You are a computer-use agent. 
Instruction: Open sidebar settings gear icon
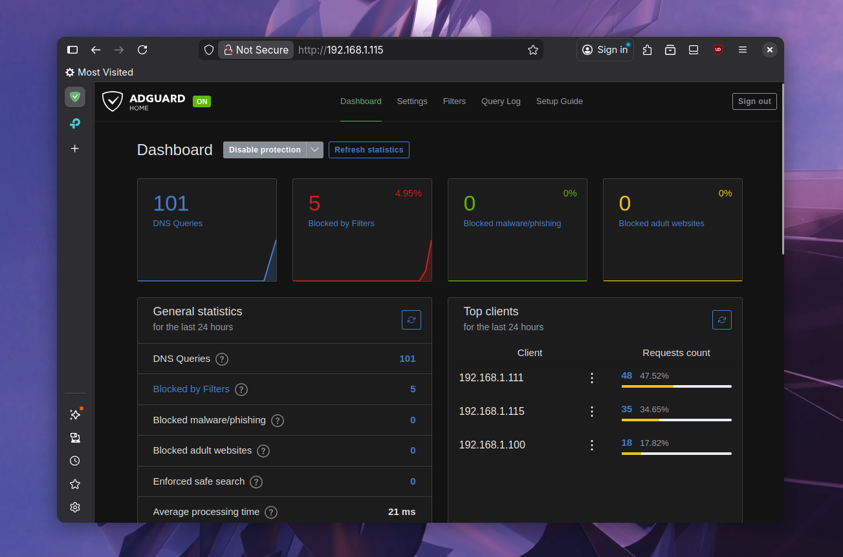[75, 507]
